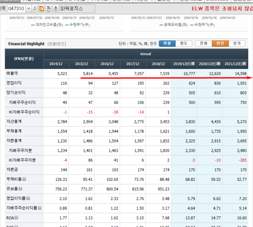Open help icon beside 부채비율

click(x=24, y=179)
